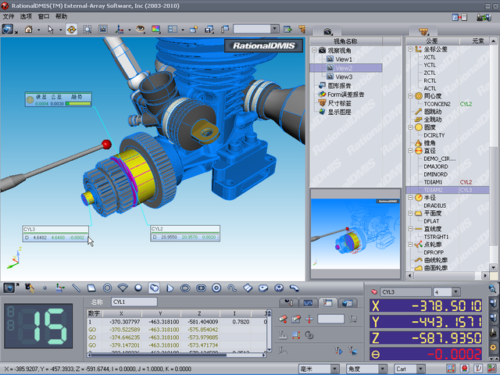Click the color shading icon in toolbar
This screenshot has width=500, height=375.
pyautogui.click(x=155, y=29)
